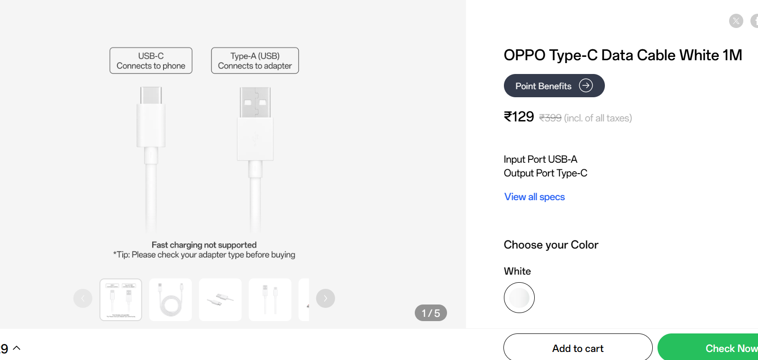The image size is (758, 360).
Task: Click the ₹129 price text
Action: pyautogui.click(x=519, y=117)
